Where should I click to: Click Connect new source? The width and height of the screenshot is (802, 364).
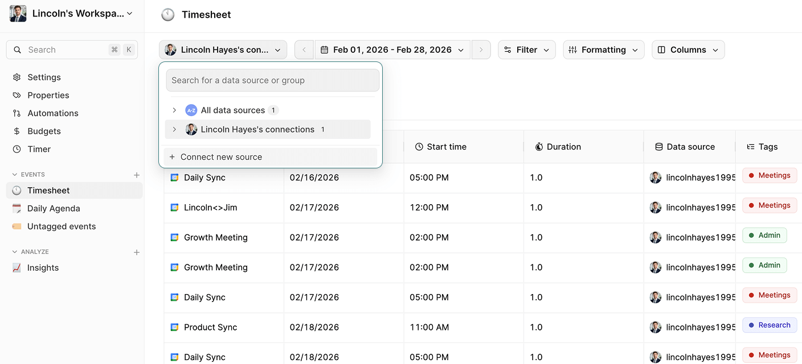coord(221,157)
